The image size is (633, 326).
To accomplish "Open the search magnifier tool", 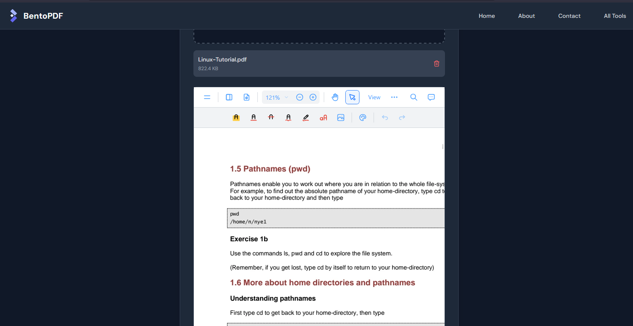I will coord(414,97).
